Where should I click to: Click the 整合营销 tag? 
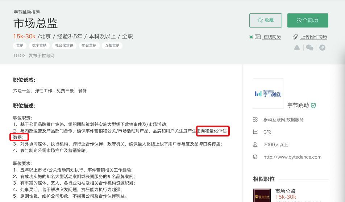[89, 46]
